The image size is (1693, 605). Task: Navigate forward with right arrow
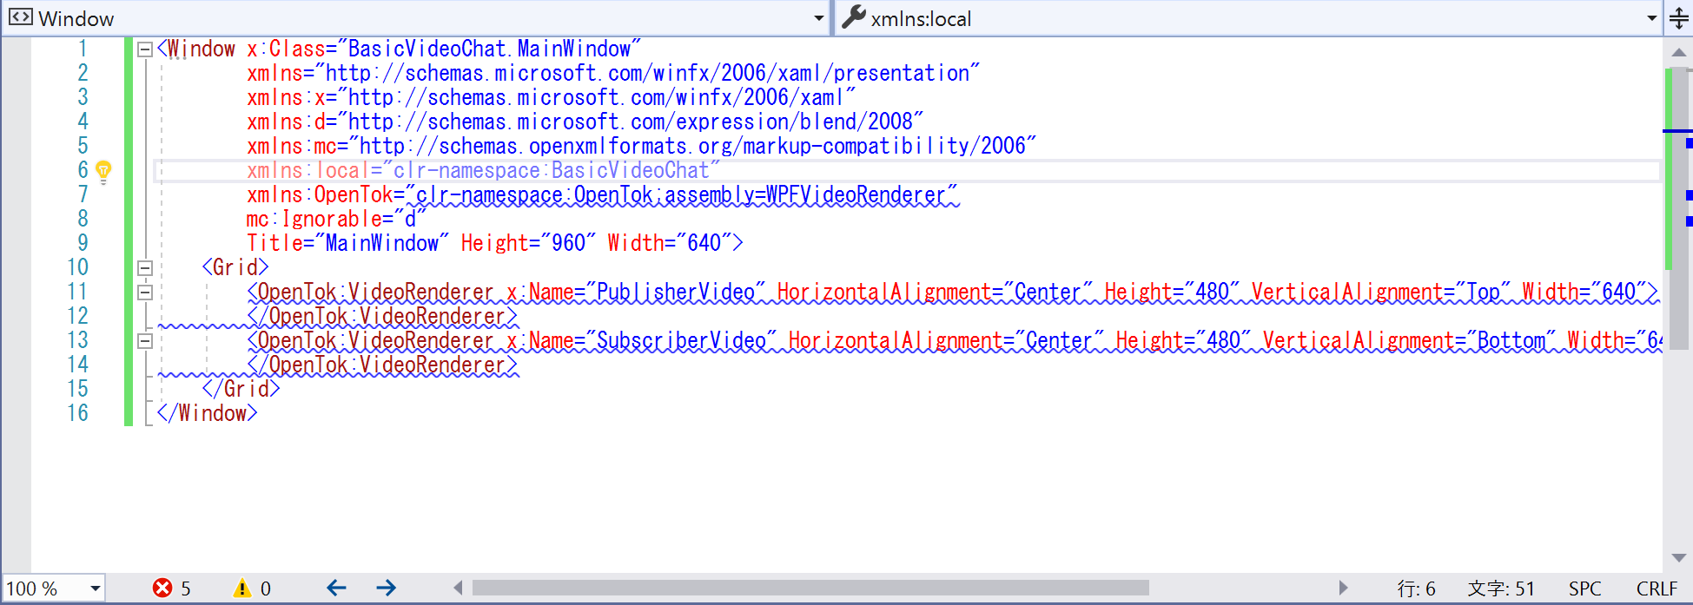(x=387, y=589)
